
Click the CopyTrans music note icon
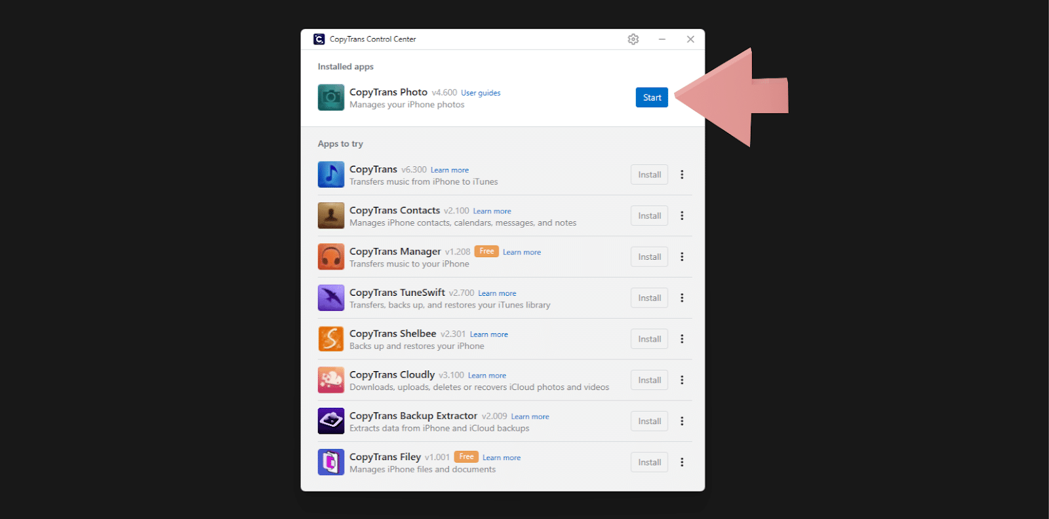pyautogui.click(x=331, y=175)
